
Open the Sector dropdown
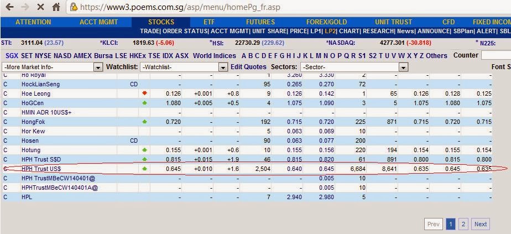click(x=354, y=67)
